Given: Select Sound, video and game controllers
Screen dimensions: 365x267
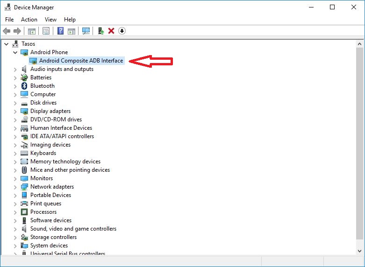Looking at the screenshot, I should pos(73,229).
